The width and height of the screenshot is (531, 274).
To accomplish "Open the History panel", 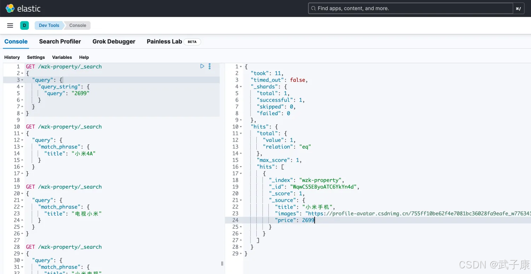I will 12,57.
